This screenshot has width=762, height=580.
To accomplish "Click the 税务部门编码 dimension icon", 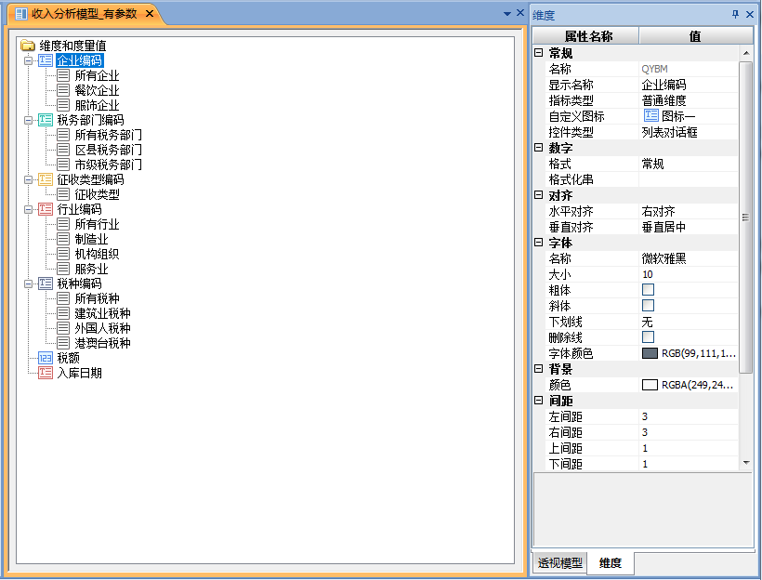I will [46, 120].
